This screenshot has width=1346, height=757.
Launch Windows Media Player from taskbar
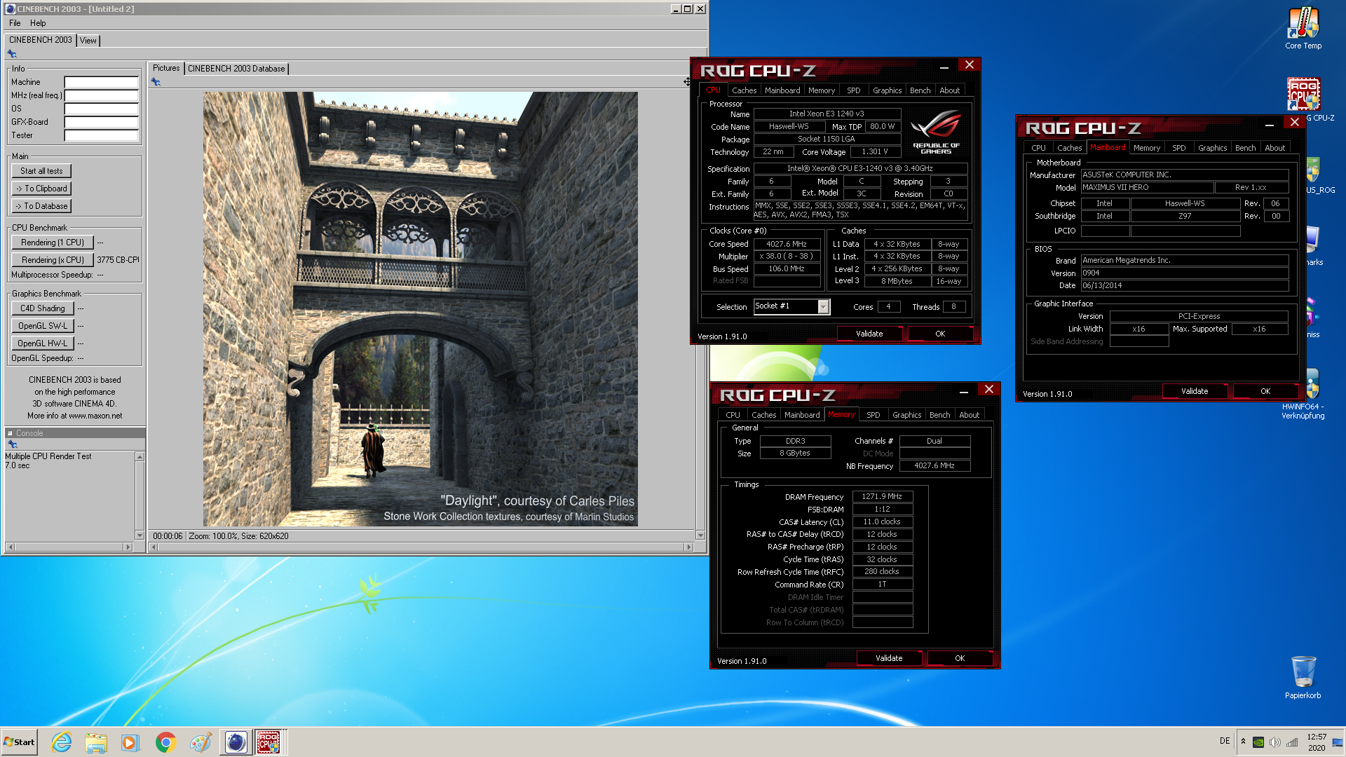click(130, 742)
